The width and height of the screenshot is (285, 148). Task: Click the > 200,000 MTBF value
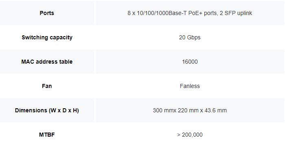coord(190,135)
